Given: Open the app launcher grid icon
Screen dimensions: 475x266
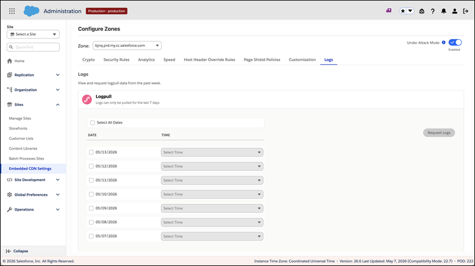Looking at the screenshot, I should pyautogui.click(x=12, y=11).
